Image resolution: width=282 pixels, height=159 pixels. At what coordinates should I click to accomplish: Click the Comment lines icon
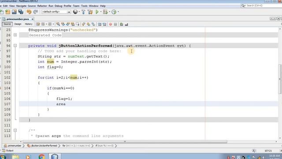[122, 24]
